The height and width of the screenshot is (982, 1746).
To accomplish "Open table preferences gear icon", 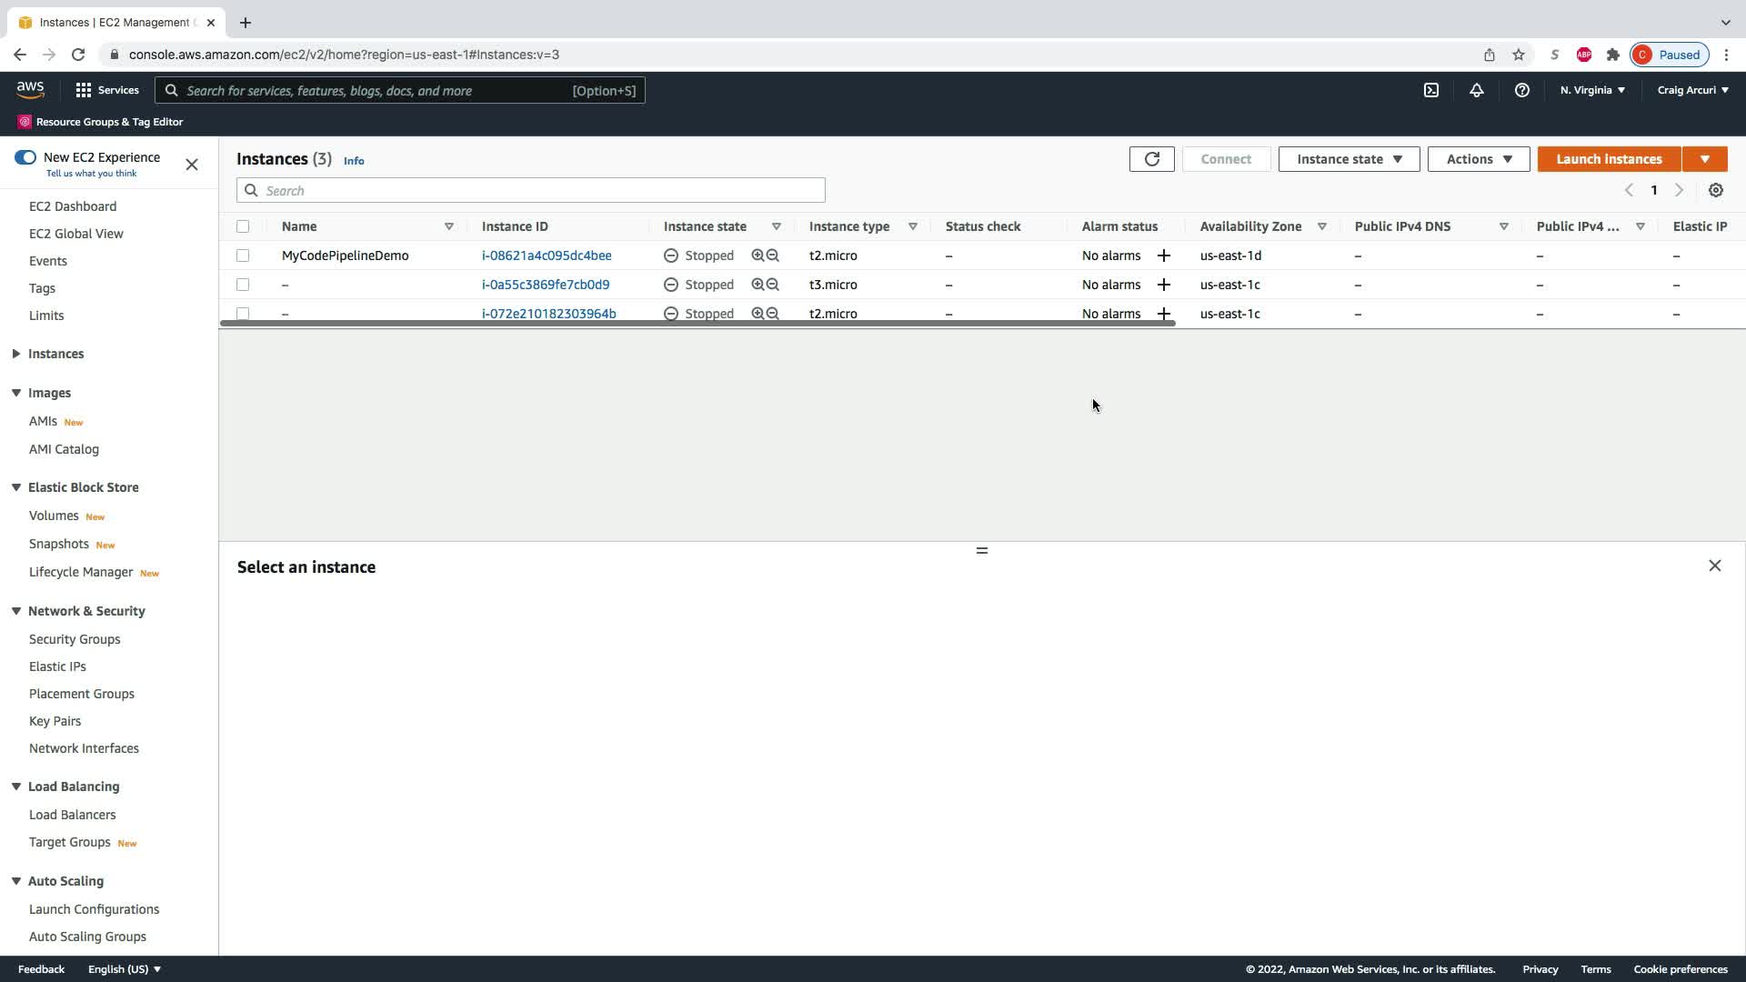I will coord(1715,190).
